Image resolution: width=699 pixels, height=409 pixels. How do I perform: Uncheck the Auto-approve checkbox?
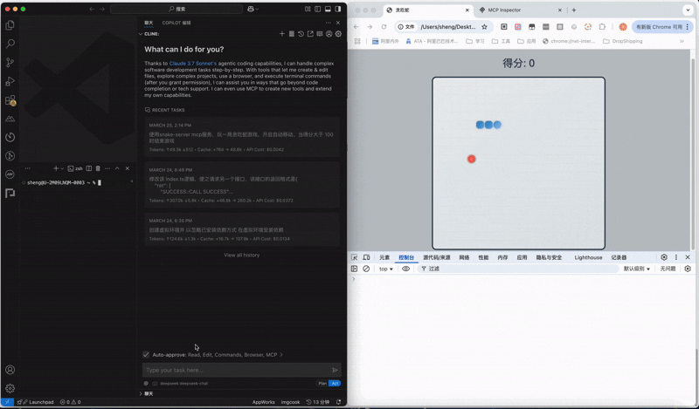pyautogui.click(x=146, y=355)
